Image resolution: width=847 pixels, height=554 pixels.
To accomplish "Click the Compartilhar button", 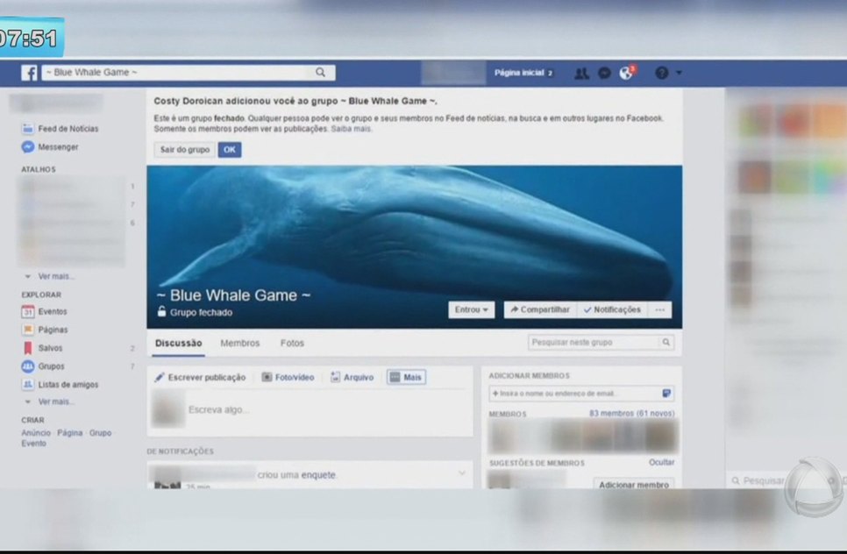I will point(540,310).
